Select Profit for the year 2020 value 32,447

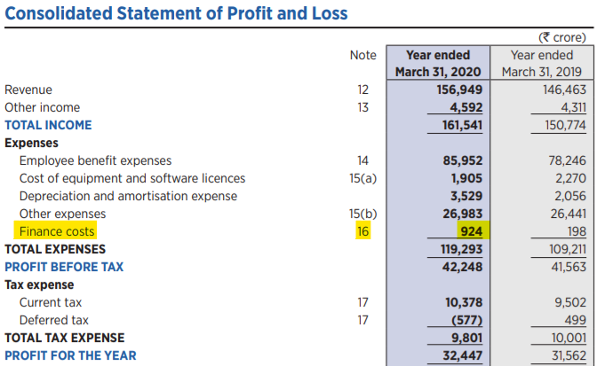click(463, 355)
